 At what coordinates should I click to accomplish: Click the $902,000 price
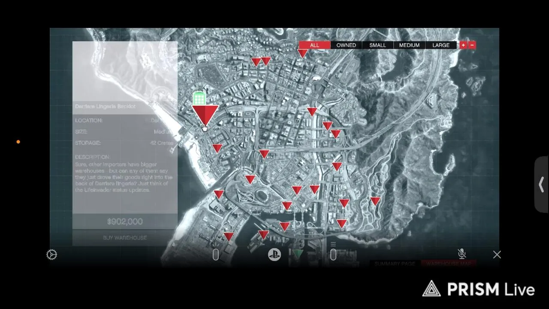125,221
